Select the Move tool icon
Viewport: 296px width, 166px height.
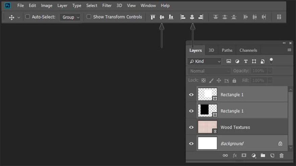[12, 17]
